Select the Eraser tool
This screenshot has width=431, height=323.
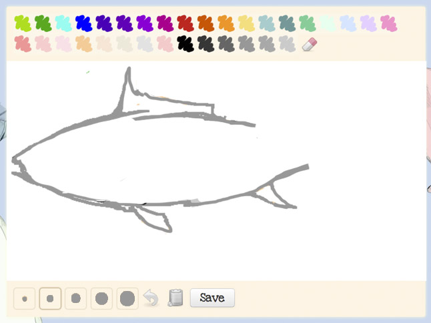[310, 44]
